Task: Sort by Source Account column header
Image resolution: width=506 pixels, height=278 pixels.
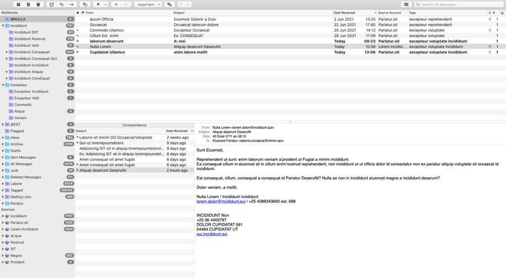Action: (x=393, y=13)
